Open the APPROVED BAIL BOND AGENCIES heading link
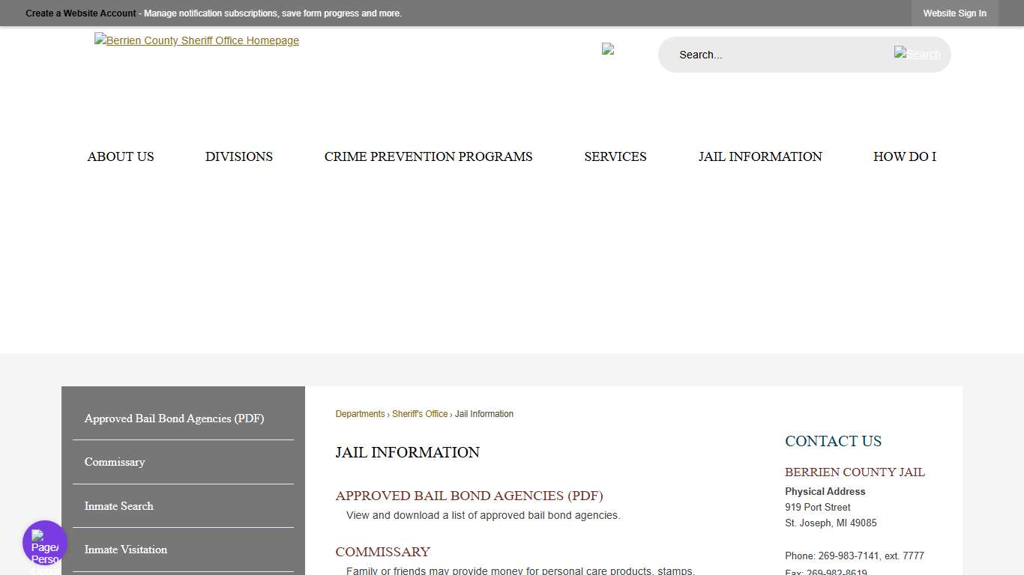The height and width of the screenshot is (575, 1024). click(469, 496)
